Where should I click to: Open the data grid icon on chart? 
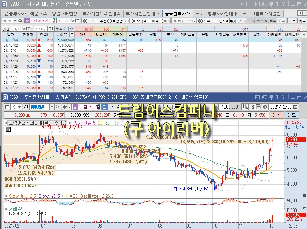point(8,129)
